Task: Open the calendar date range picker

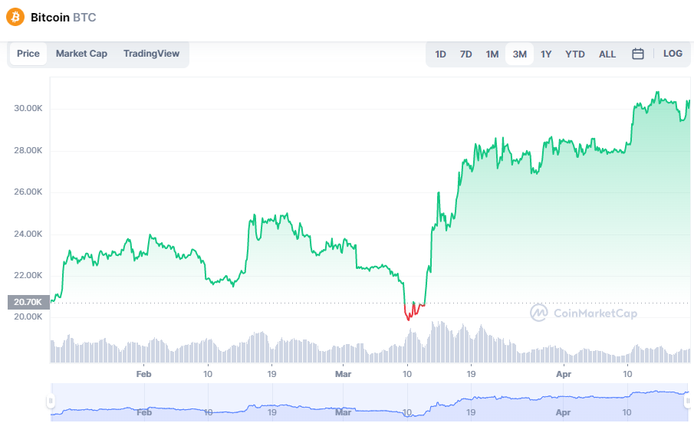Action: (638, 54)
